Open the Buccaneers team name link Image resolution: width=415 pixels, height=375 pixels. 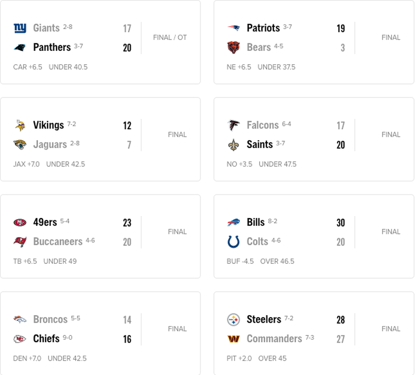58,241
